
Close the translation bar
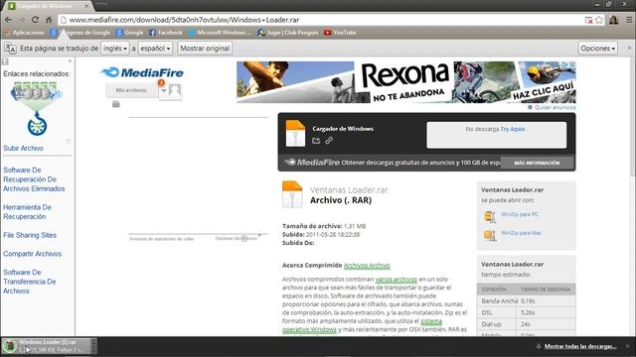[629, 48]
